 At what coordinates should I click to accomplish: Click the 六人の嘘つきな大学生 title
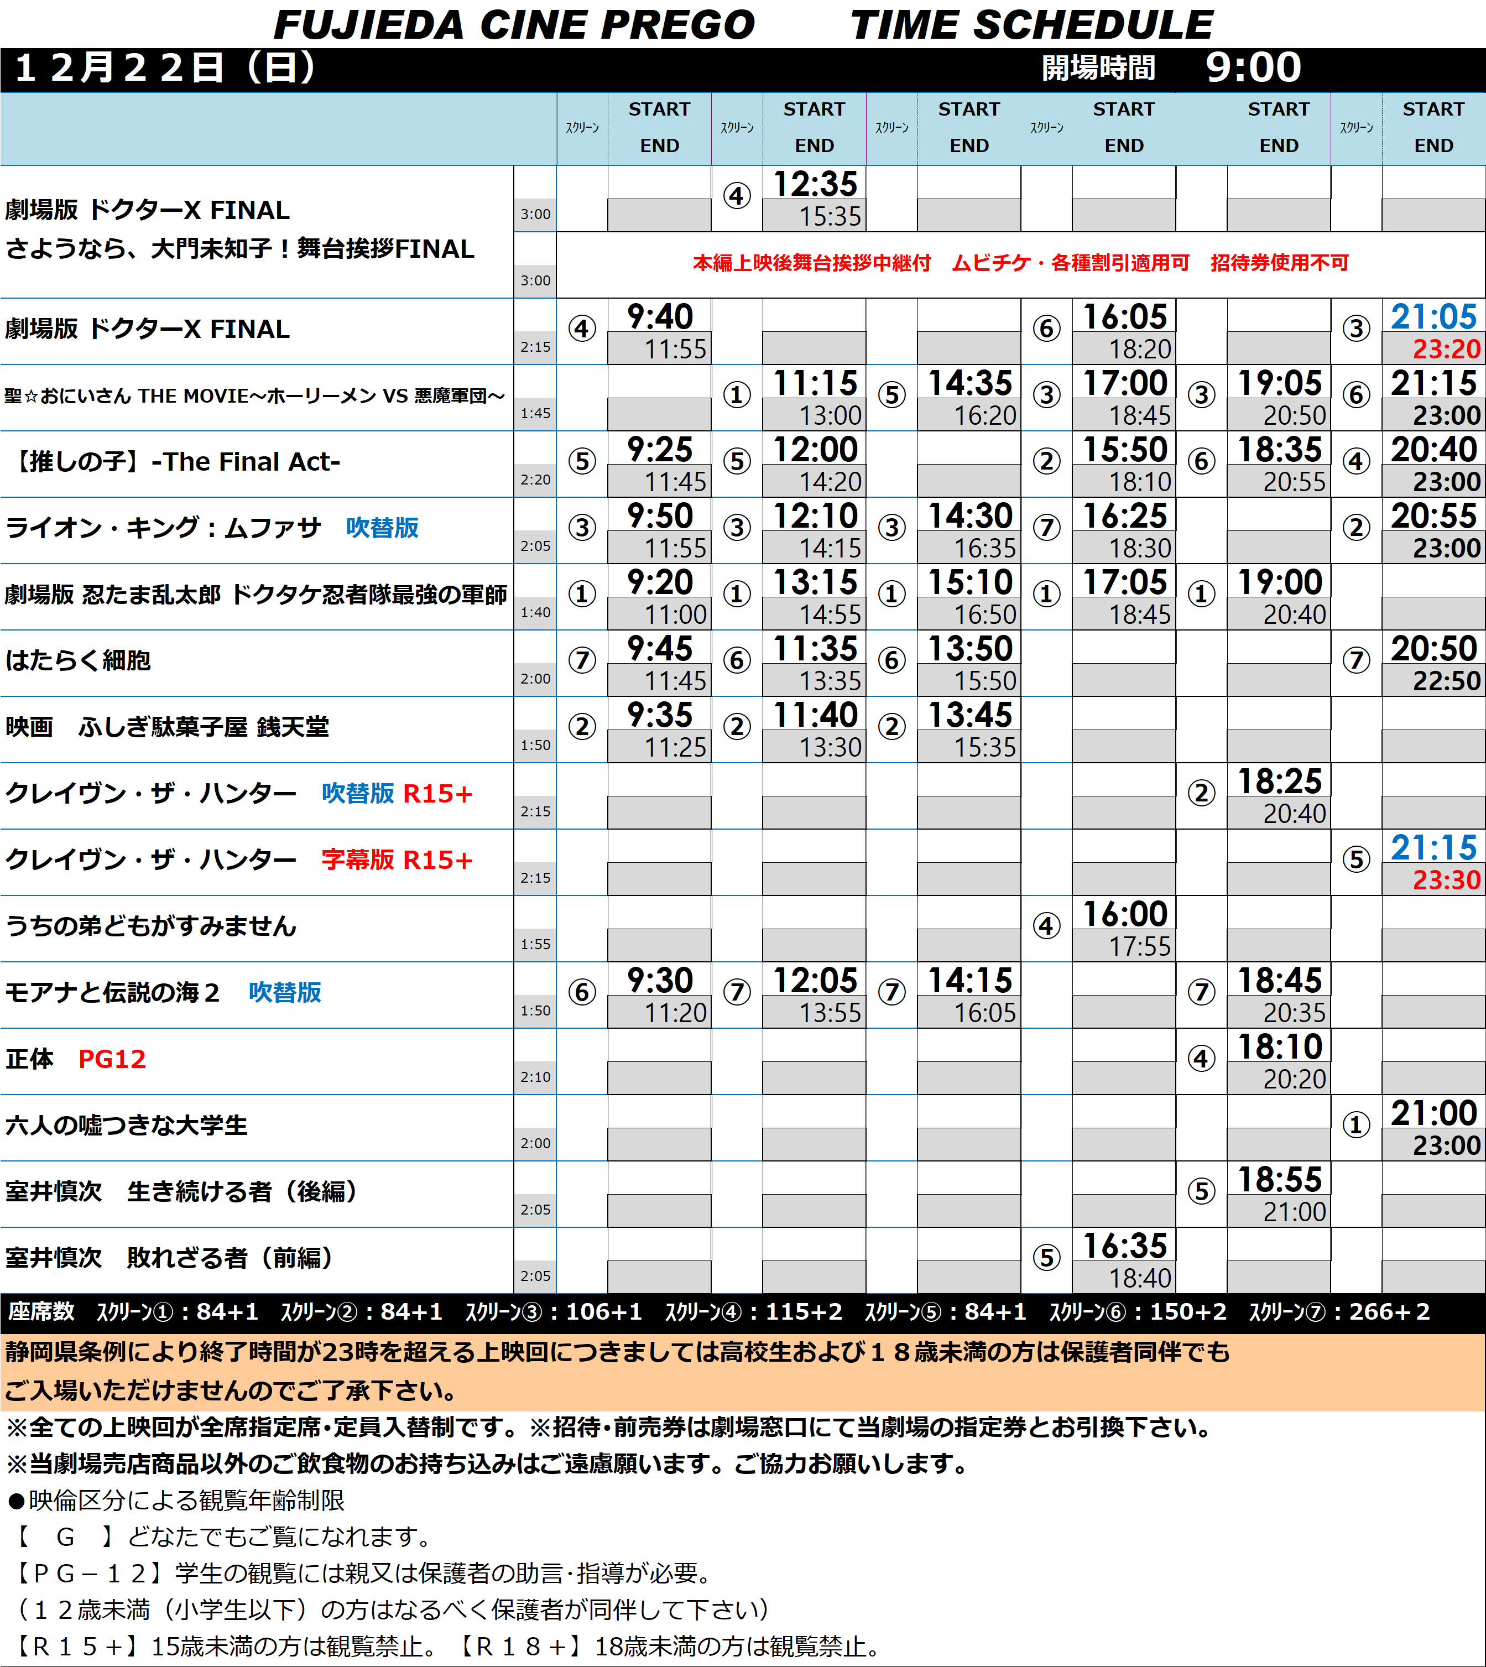(x=127, y=1125)
